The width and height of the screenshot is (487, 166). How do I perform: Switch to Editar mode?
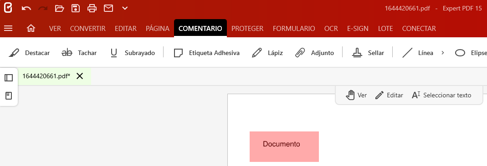(x=389, y=95)
